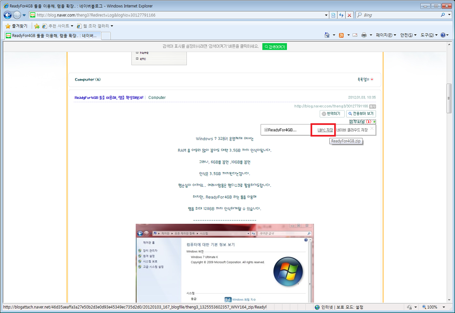455x313 pixels.
Task: Click the vertical scrollbar thumb
Action: point(449,98)
